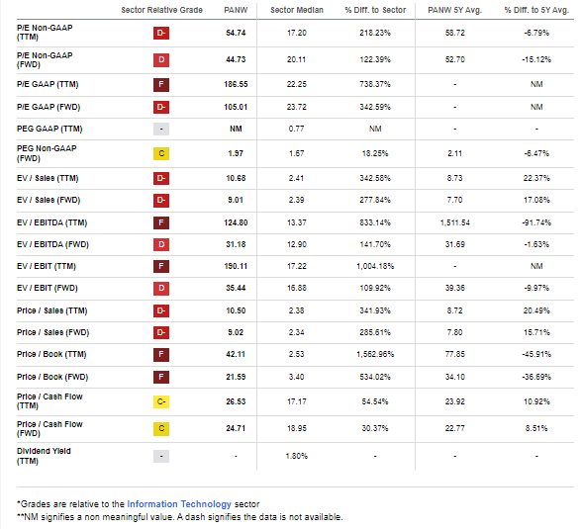Click the 738.37% sector difference value
This screenshot has height=529, width=581.
(375, 84)
